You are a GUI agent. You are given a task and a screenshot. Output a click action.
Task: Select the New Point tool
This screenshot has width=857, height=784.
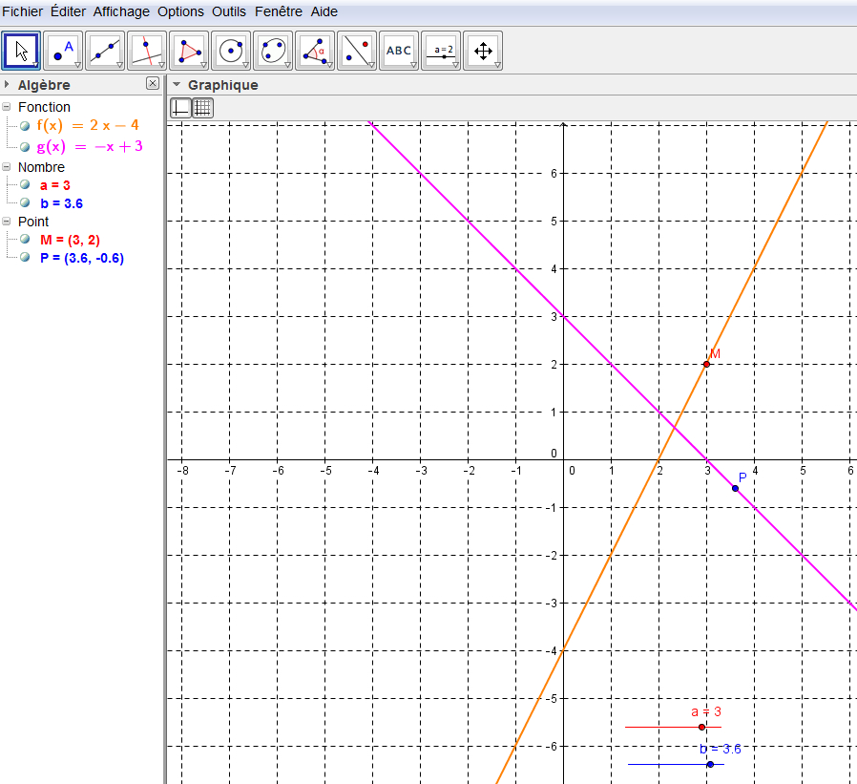(63, 51)
